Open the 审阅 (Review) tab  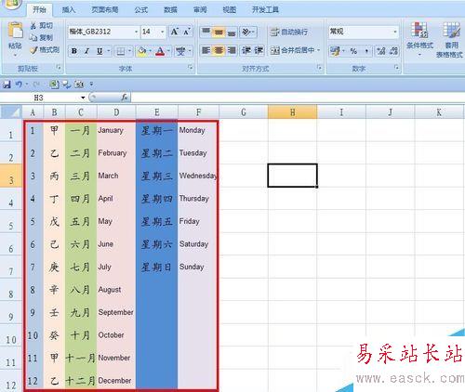coord(200,10)
